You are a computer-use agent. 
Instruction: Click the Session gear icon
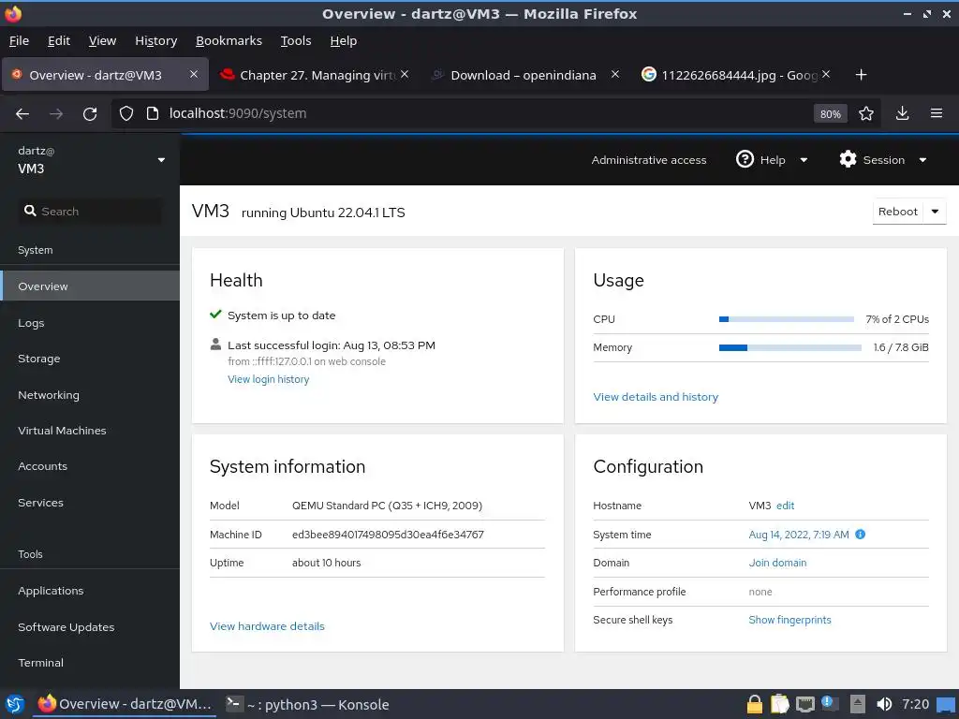tap(848, 159)
